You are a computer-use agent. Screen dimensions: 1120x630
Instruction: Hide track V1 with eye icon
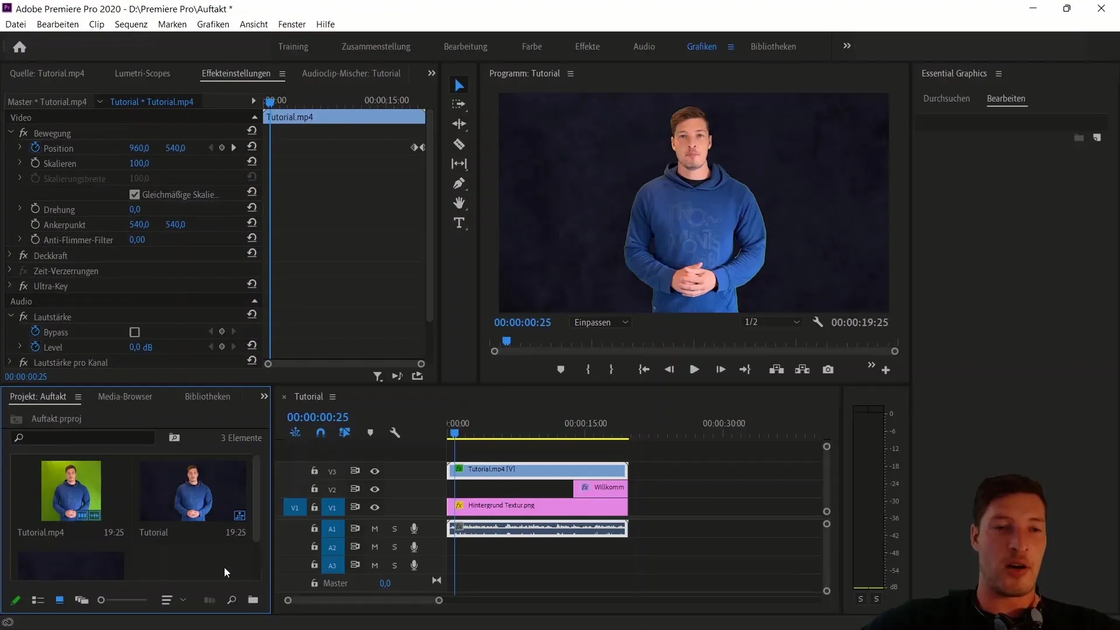click(x=375, y=508)
